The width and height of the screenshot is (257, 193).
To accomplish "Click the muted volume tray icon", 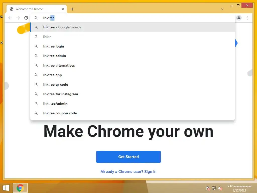I will pyautogui.click(x=220, y=188).
